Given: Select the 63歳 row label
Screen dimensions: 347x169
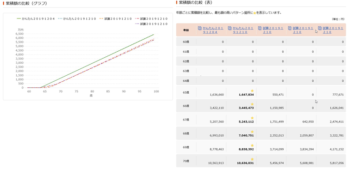Looking at the screenshot, I should coord(186,71).
